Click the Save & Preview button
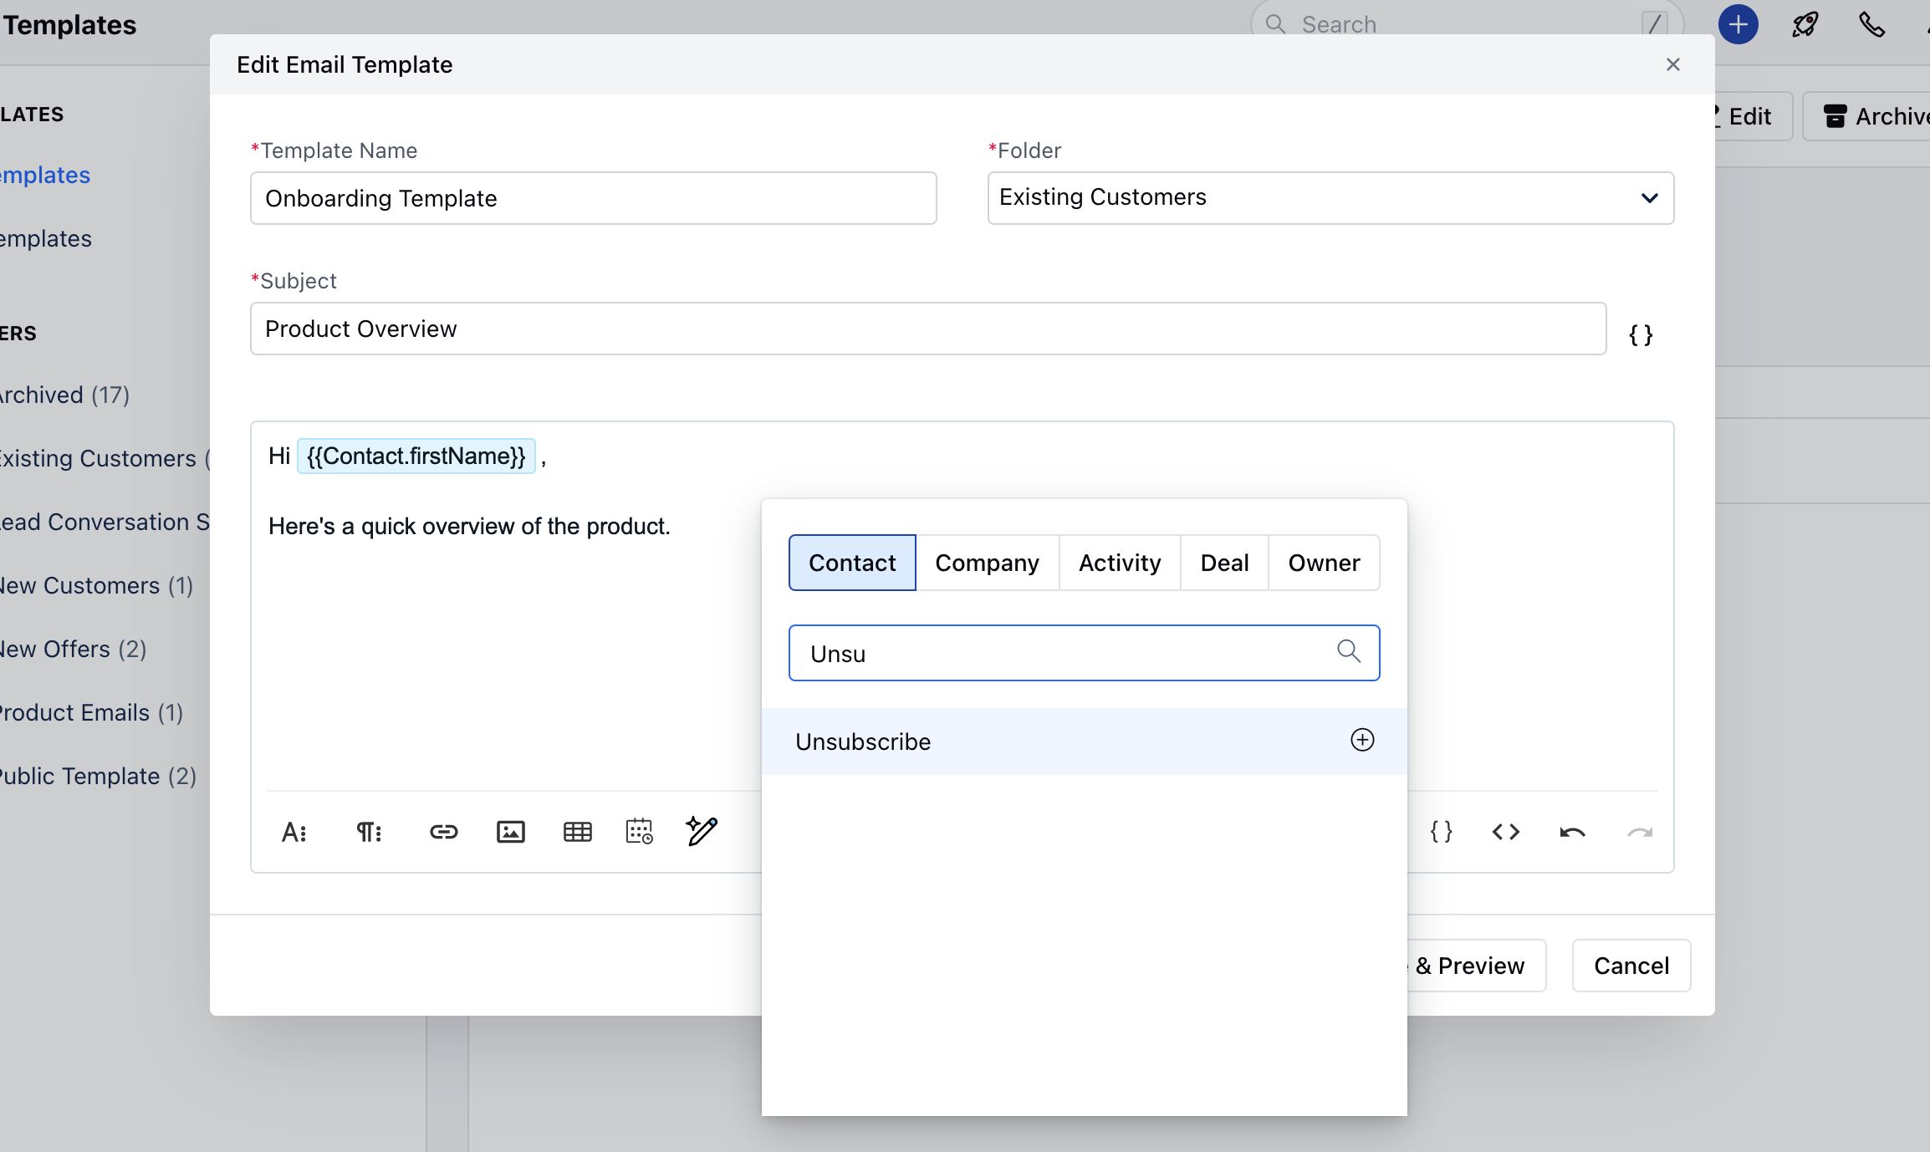Viewport: 1930px width, 1152px height. coord(1476,966)
